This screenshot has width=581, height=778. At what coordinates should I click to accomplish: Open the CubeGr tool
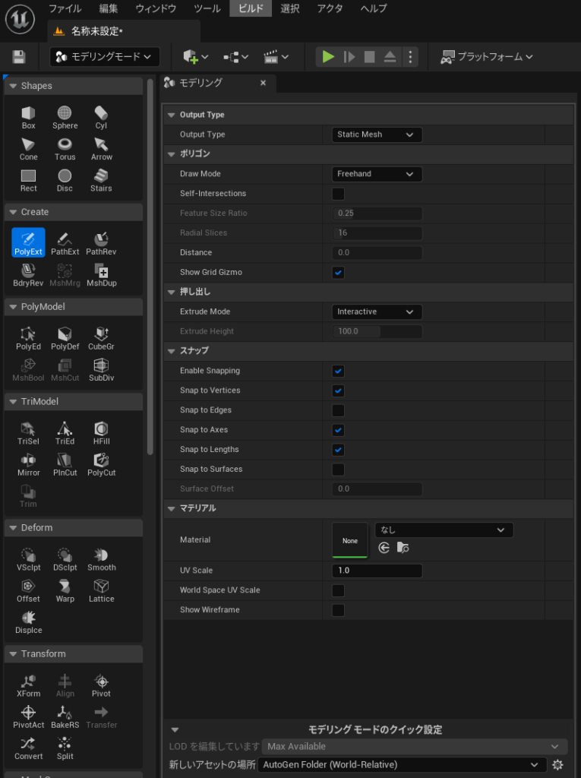click(x=101, y=338)
